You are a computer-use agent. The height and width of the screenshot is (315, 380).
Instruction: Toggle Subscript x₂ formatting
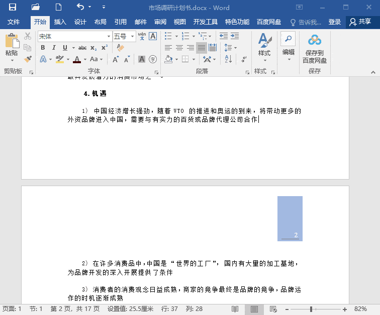point(93,48)
